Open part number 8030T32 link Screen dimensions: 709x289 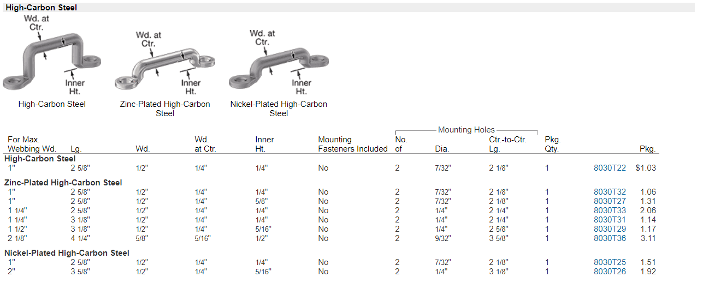coord(610,192)
